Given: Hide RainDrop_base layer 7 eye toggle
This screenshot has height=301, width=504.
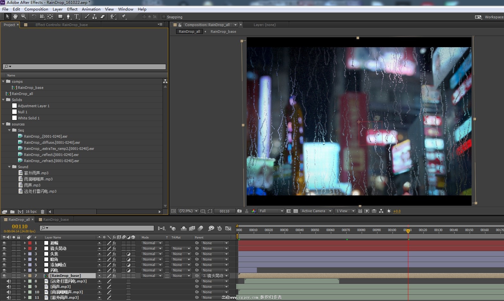Looking at the screenshot, I should [x=4, y=276].
